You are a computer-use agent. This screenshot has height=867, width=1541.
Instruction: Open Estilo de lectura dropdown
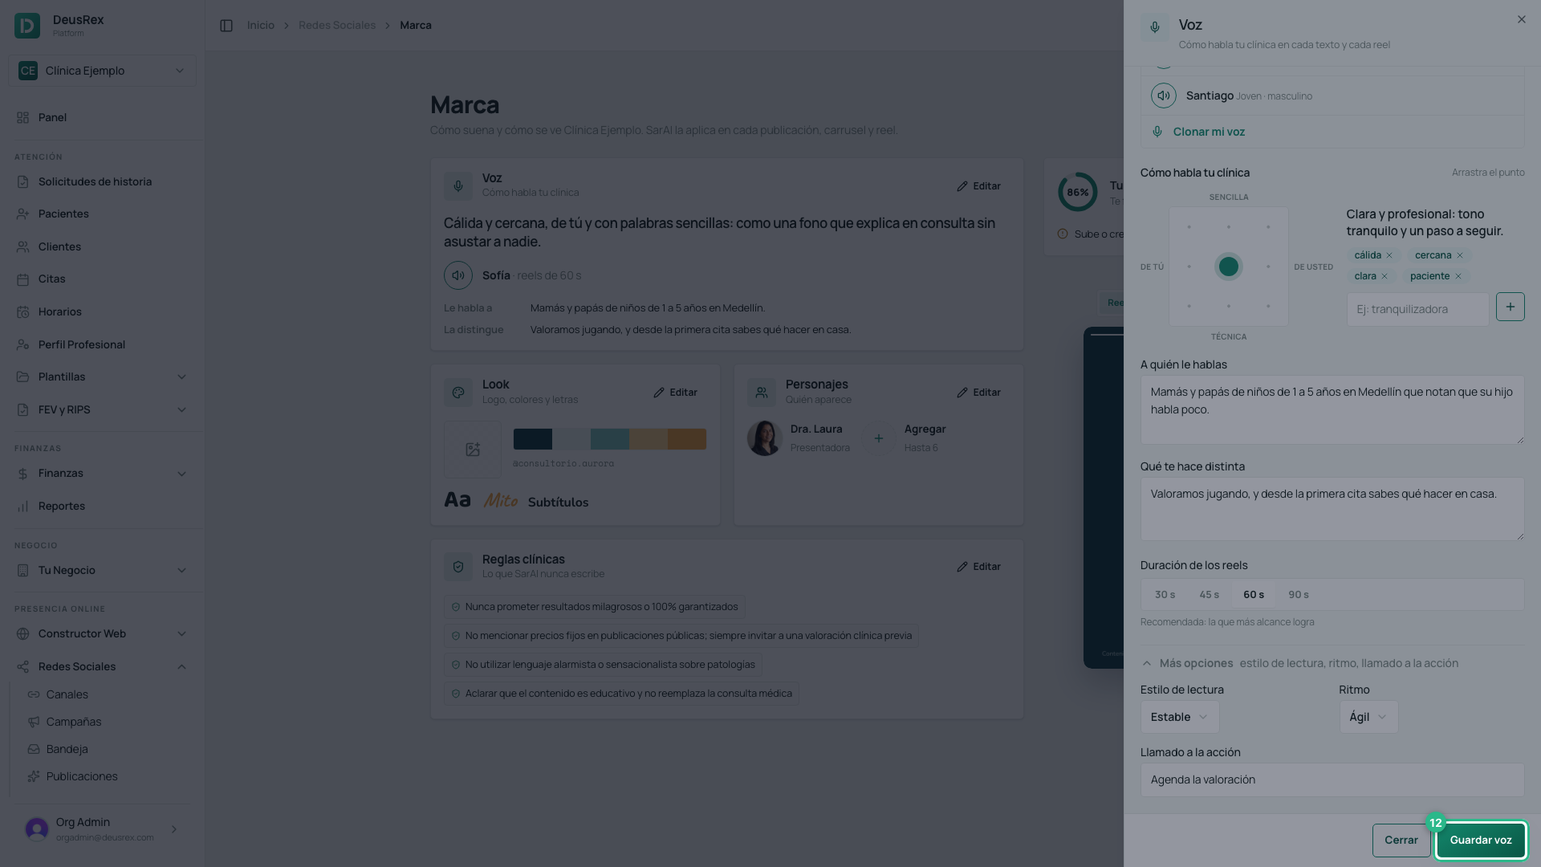[x=1180, y=717]
